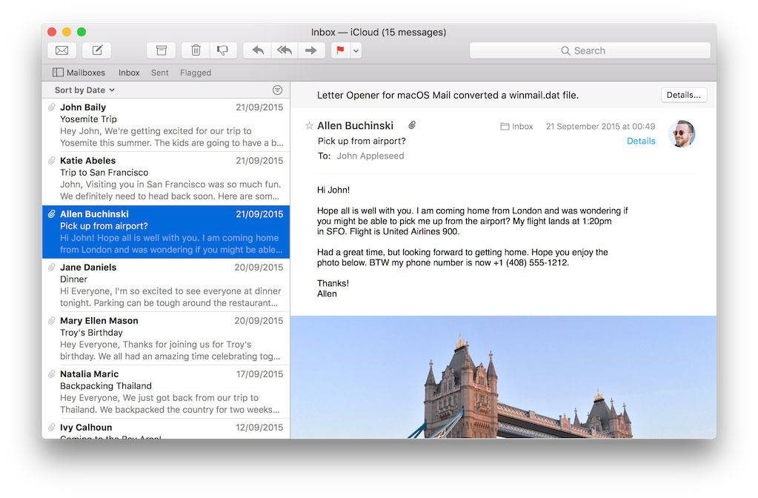Open the Flagged mailbox

[x=196, y=73]
